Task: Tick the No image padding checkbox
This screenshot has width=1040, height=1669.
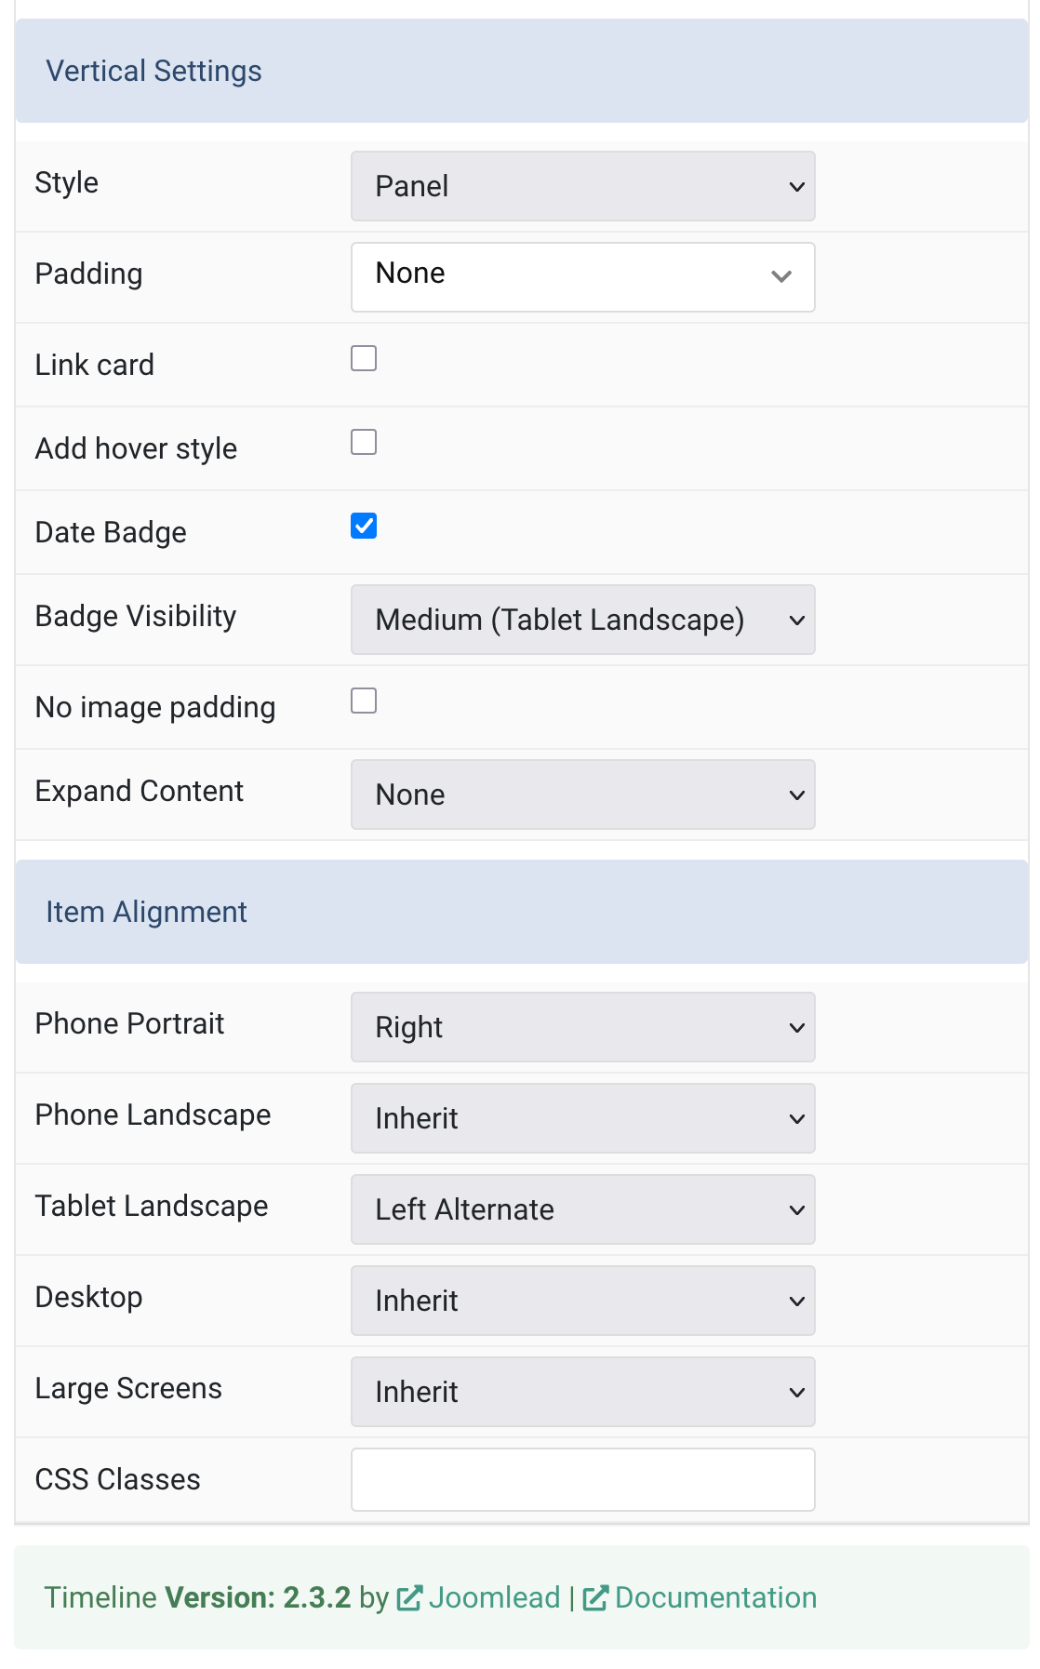Action: click(364, 701)
